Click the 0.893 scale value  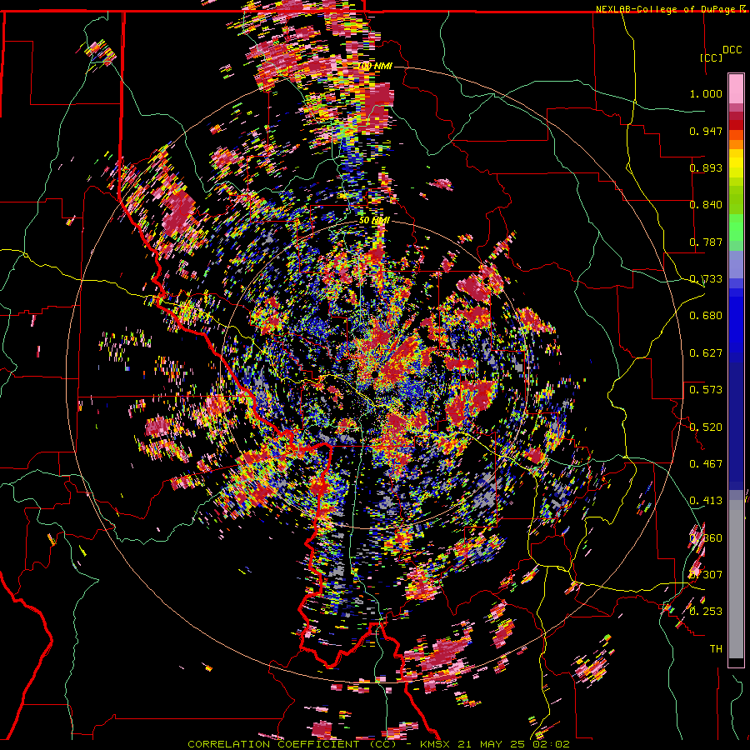[706, 167]
